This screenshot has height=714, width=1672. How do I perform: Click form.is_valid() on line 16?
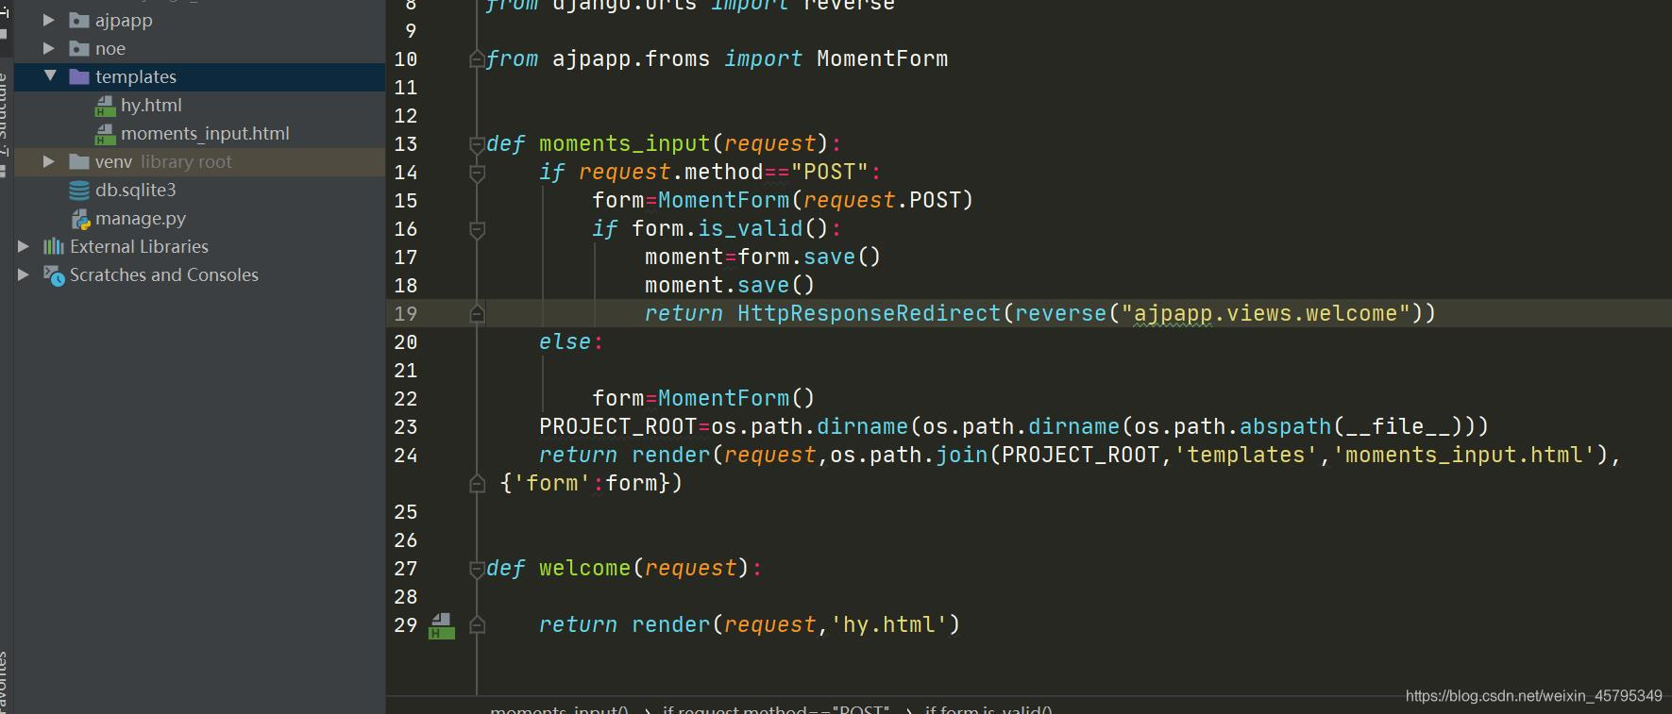pyautogui.click(x=730, y=228)
